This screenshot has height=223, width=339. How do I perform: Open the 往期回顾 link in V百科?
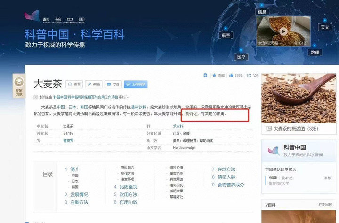pyautogui.click(x=325, y=204)
